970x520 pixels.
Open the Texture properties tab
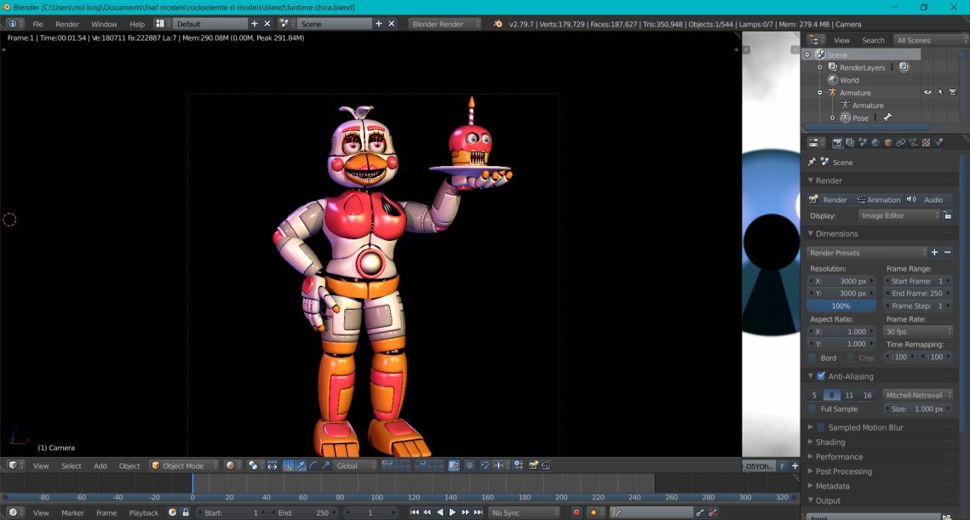pyautogui.click(x=926, y=143)
